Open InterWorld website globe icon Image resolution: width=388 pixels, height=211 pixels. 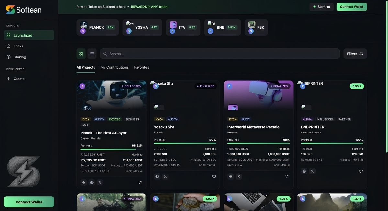pyautogui.click(x=231, y=176)
